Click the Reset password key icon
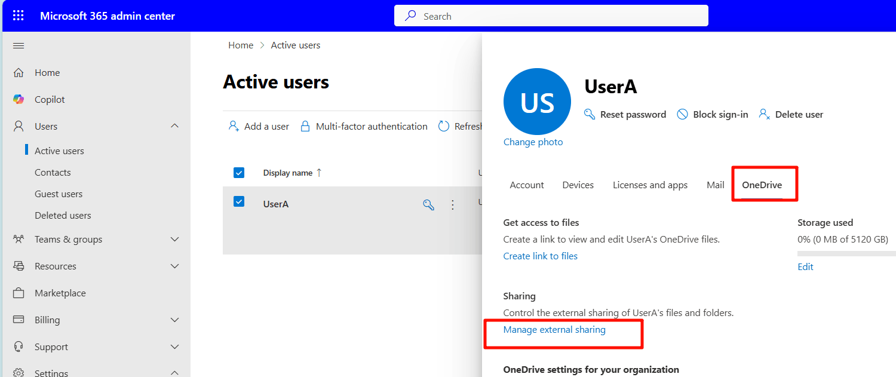Image resolution: width=896 pixels, height=377 pixels. 590,114
